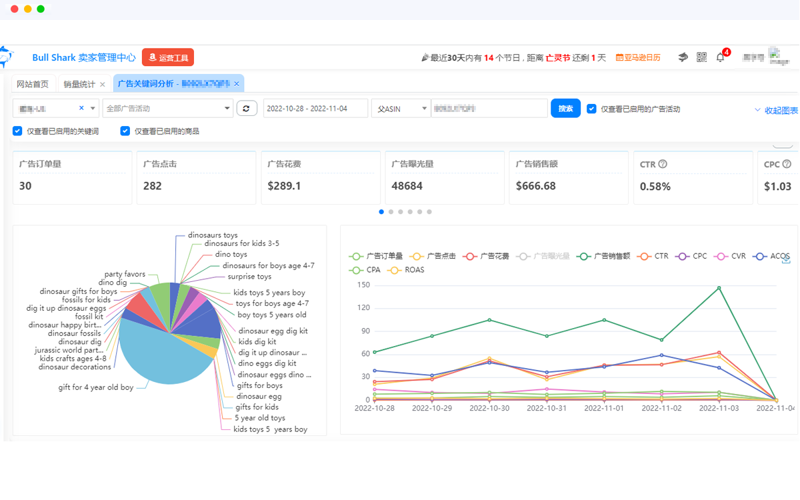Screen dimensions: 800x500
Task: Go to last carousel page dot
Action: pyautogui.click(x=429, y=212)
